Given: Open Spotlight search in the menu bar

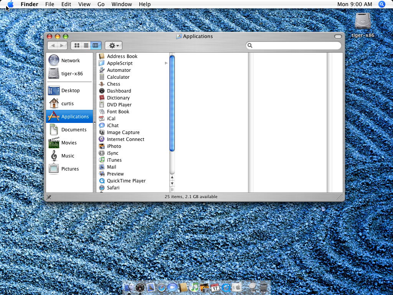Looking at the screenshot, I should click(x=381, y=4).
